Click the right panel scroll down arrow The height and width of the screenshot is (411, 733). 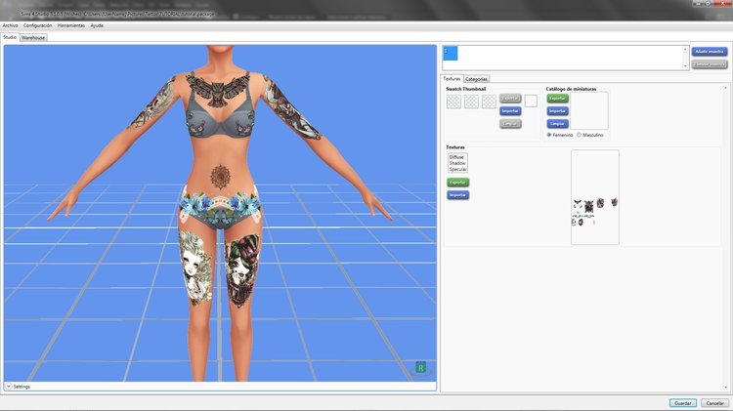(x=726, y=388)
